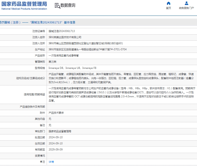Click the 附件 row label
This screenshot has height=167, width=197.
point(42,113)
